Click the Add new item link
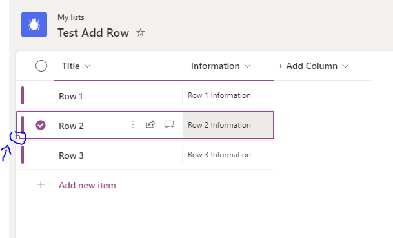Viewport: 393px width, 238px height. point(87,185)
